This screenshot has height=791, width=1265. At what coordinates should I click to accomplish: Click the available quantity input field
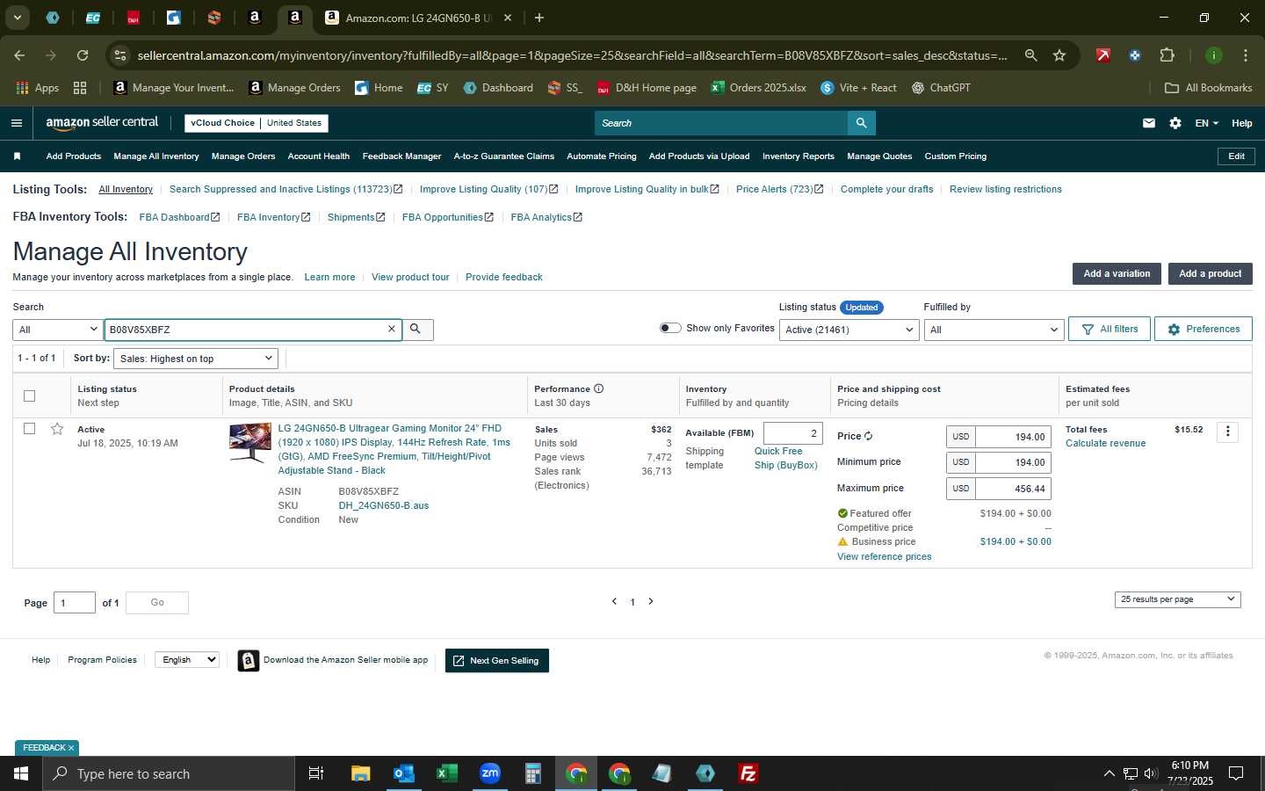coord(793,433)
